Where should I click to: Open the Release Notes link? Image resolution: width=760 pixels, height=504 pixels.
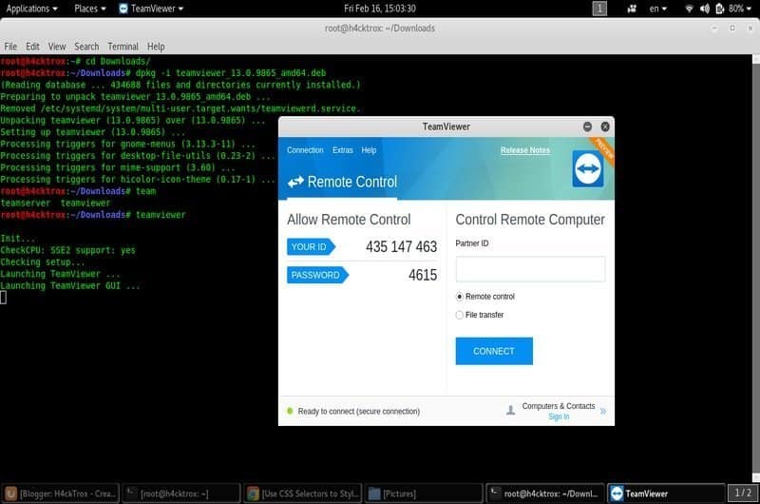(x=525, y=150)
